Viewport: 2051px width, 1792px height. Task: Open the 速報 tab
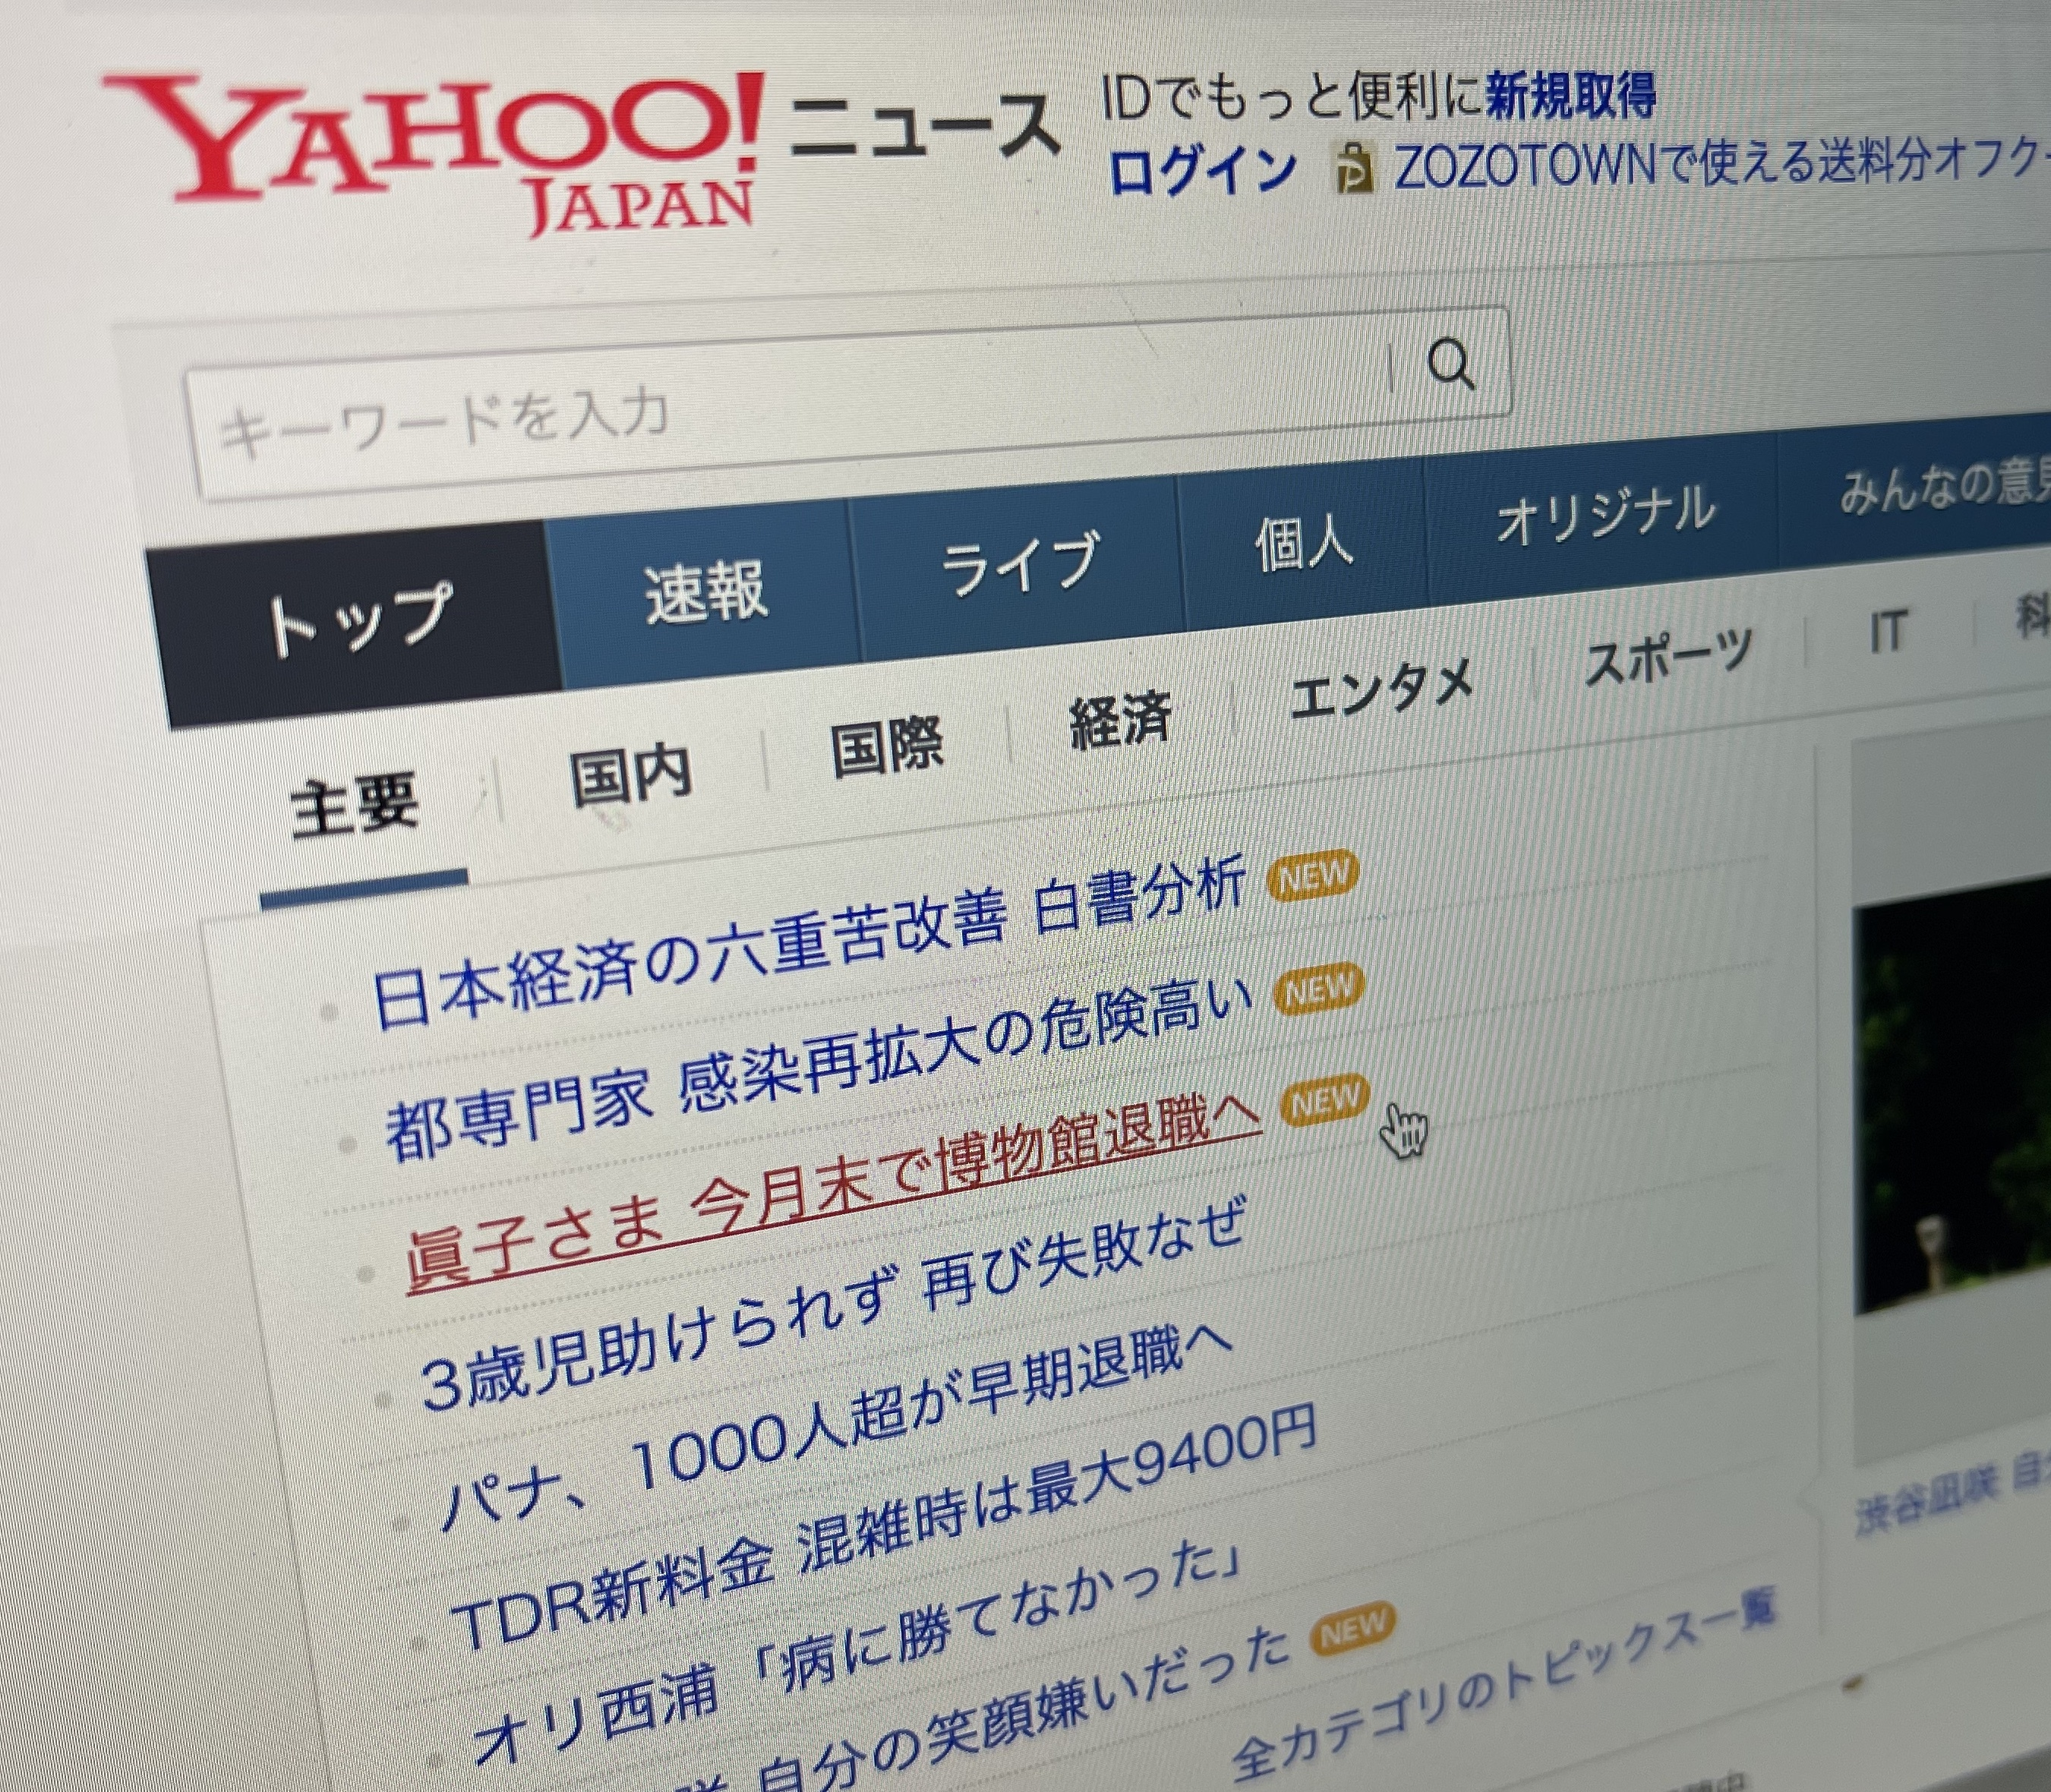(x=706, y=592)
